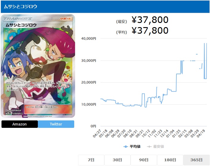
Task: Click the average price ¥37,800 value
Action: (150, 31)
